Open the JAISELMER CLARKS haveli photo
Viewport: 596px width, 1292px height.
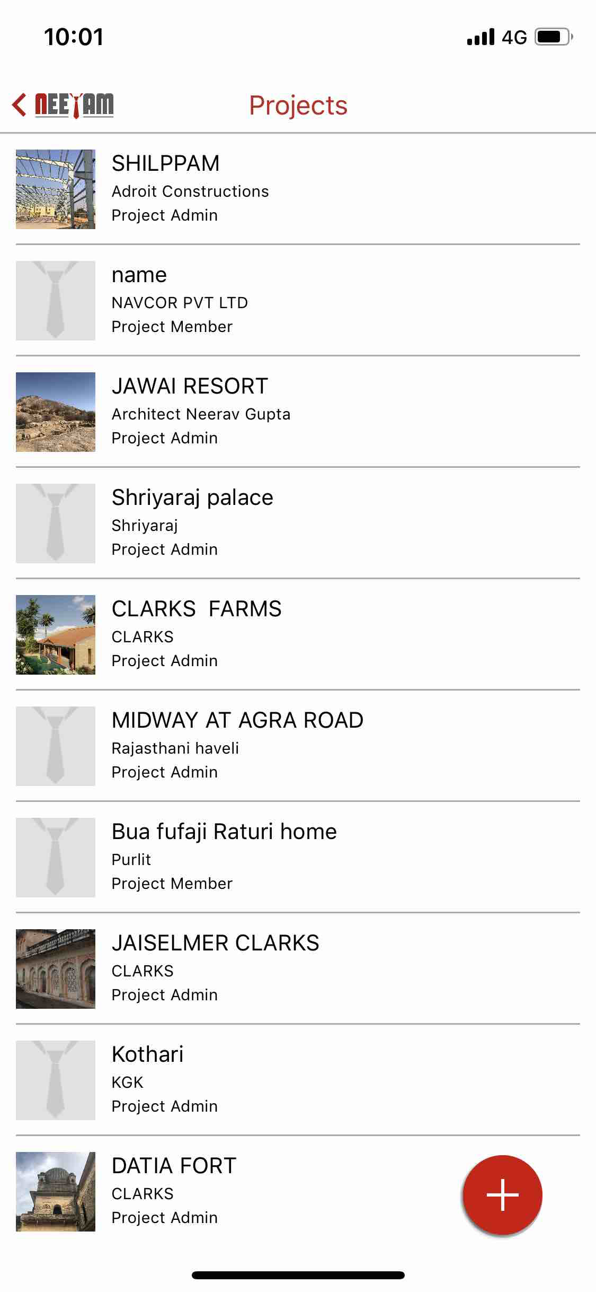56,969
